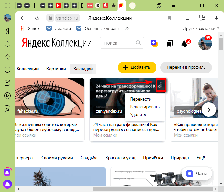Open the browser hamburger menu

(x=173, y=6)
